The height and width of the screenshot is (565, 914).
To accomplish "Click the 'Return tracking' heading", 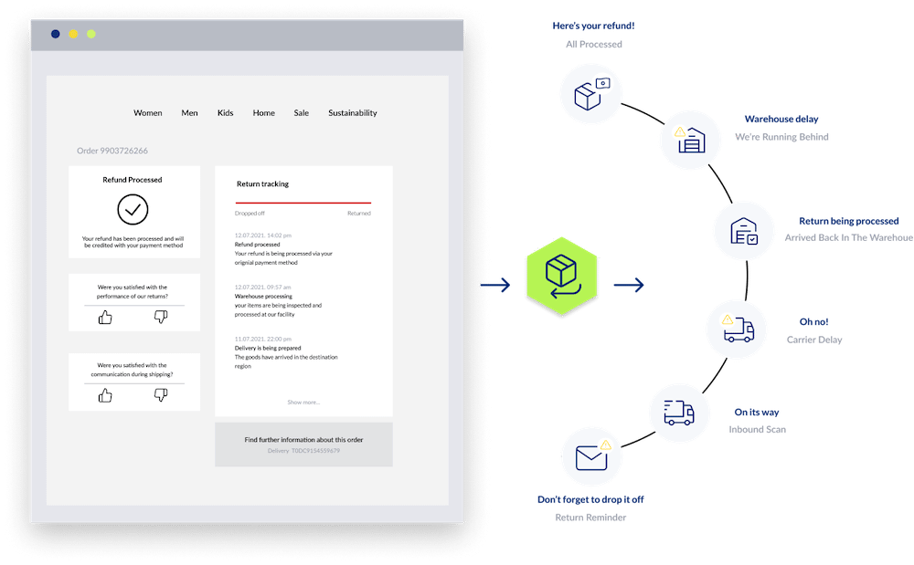I will coord(262,183).
